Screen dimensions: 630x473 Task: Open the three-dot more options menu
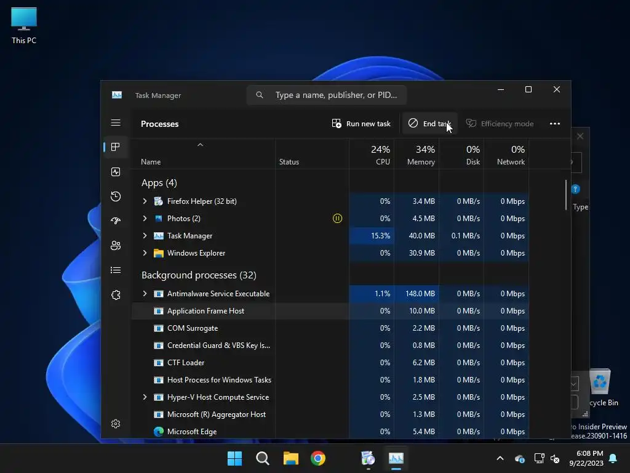tap(555, 124)
